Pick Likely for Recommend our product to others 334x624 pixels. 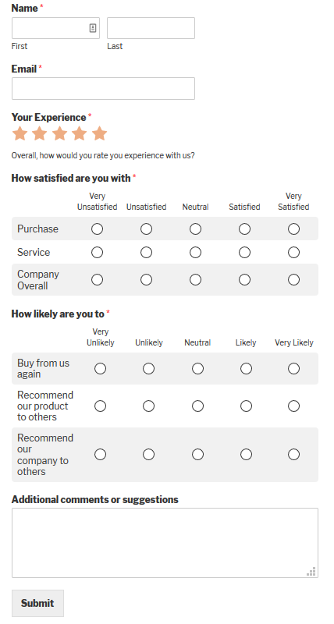tap(246, 406)
